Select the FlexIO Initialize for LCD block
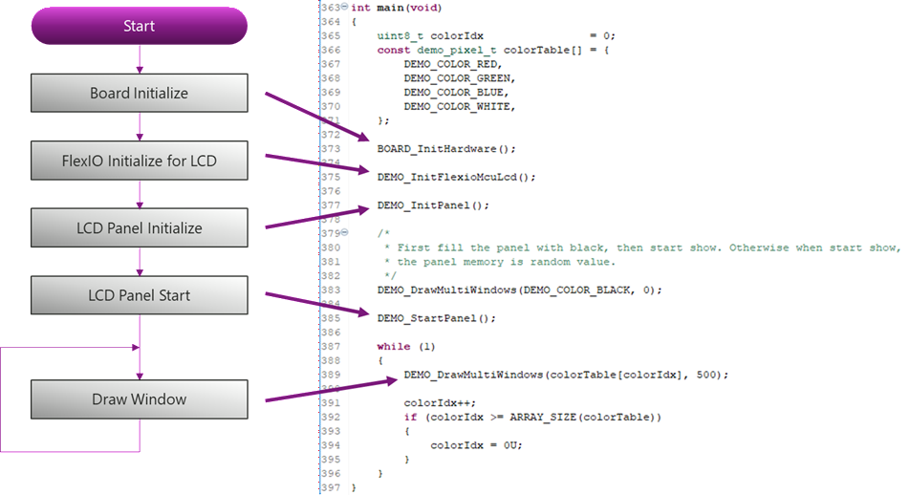The image size is (909, 495). click(x=140, y=161)
